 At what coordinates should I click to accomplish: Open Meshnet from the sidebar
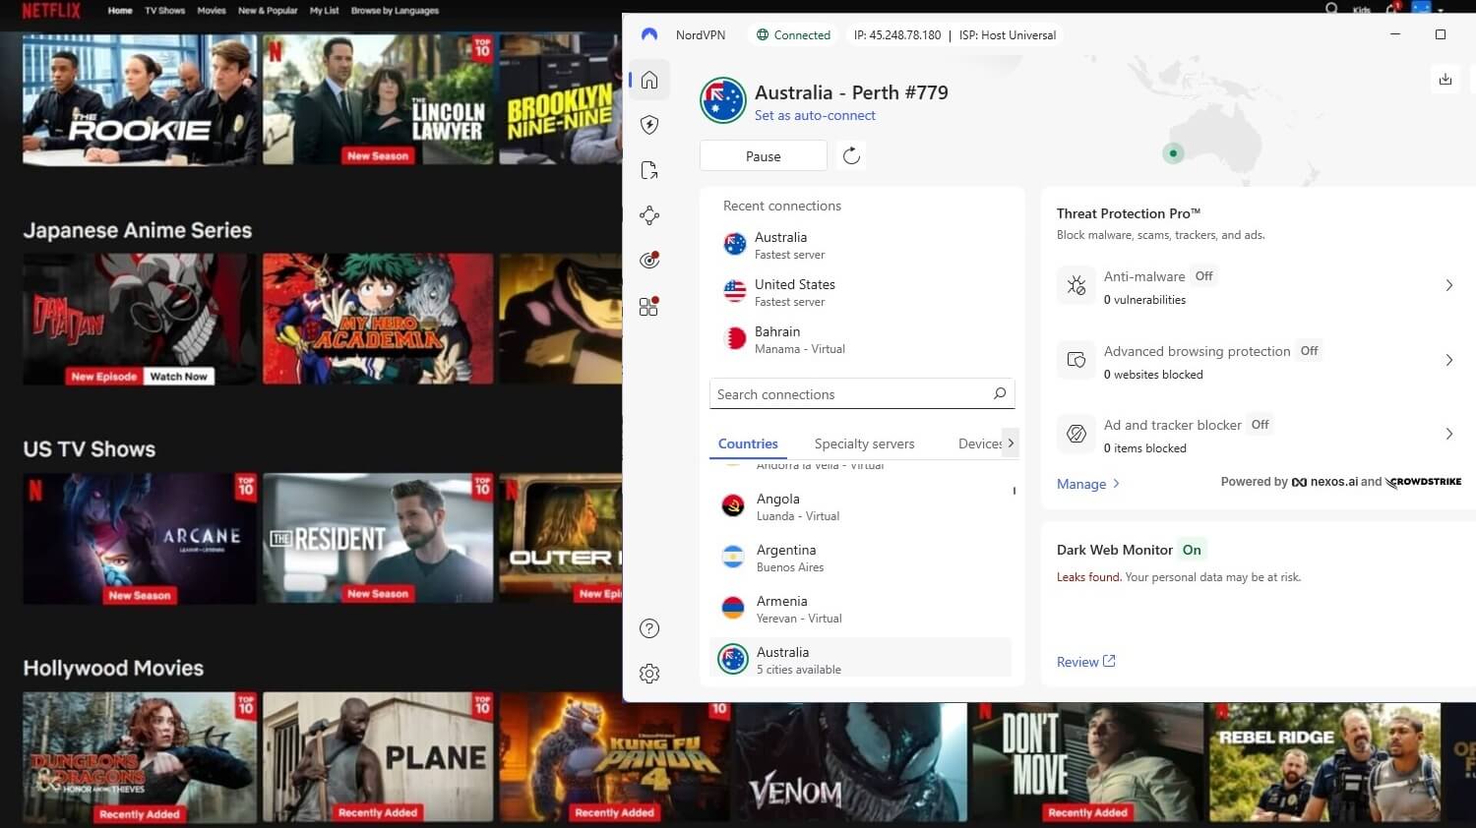(649, 214)
